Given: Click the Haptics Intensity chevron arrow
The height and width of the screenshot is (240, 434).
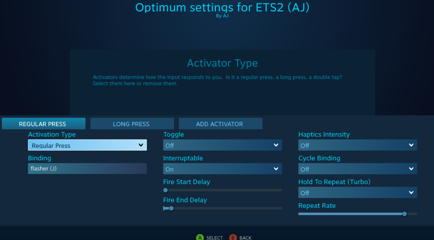Looking at the screenshot, I should click(411, 145).
